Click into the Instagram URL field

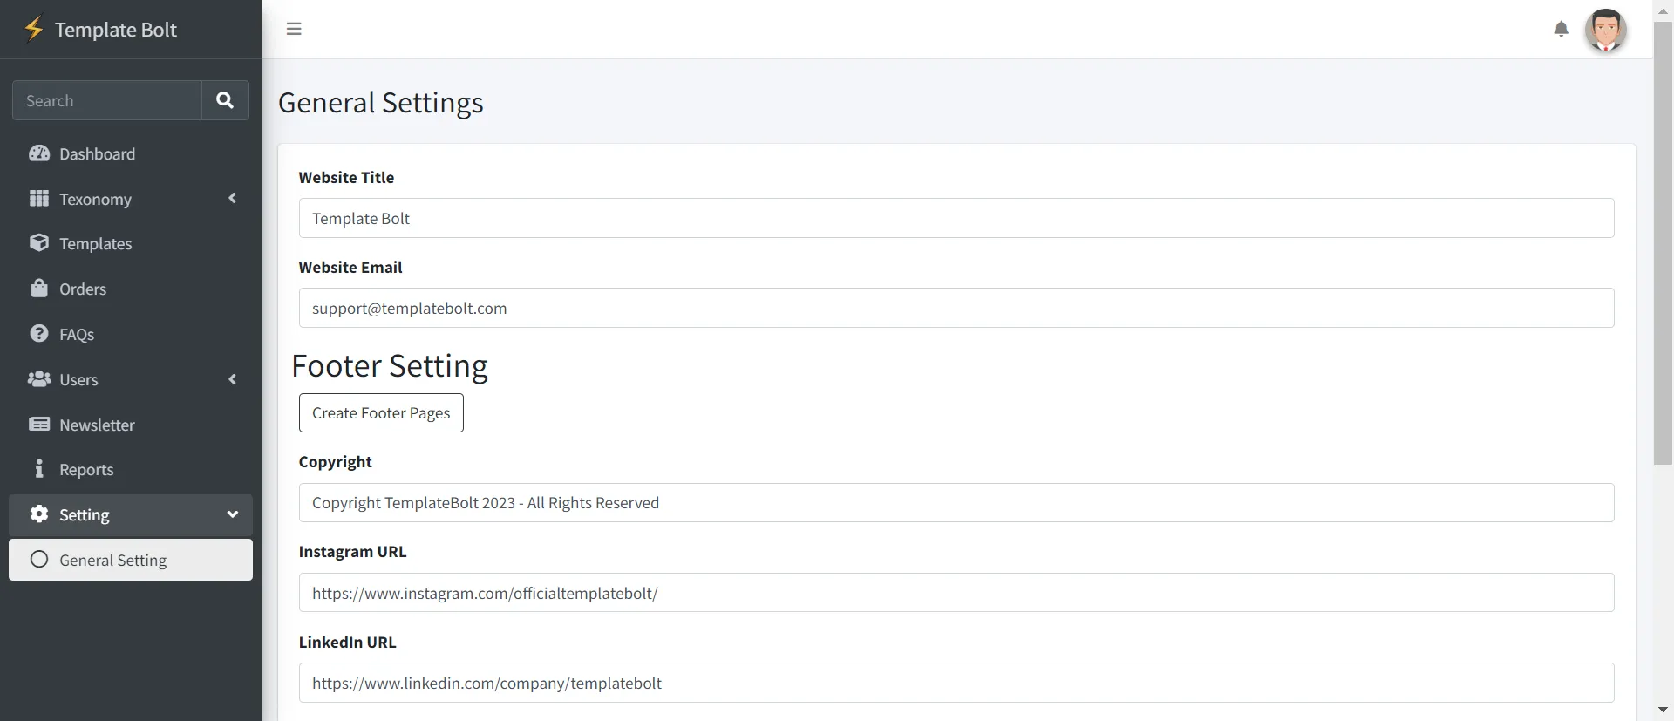click(x=956, y=593)
